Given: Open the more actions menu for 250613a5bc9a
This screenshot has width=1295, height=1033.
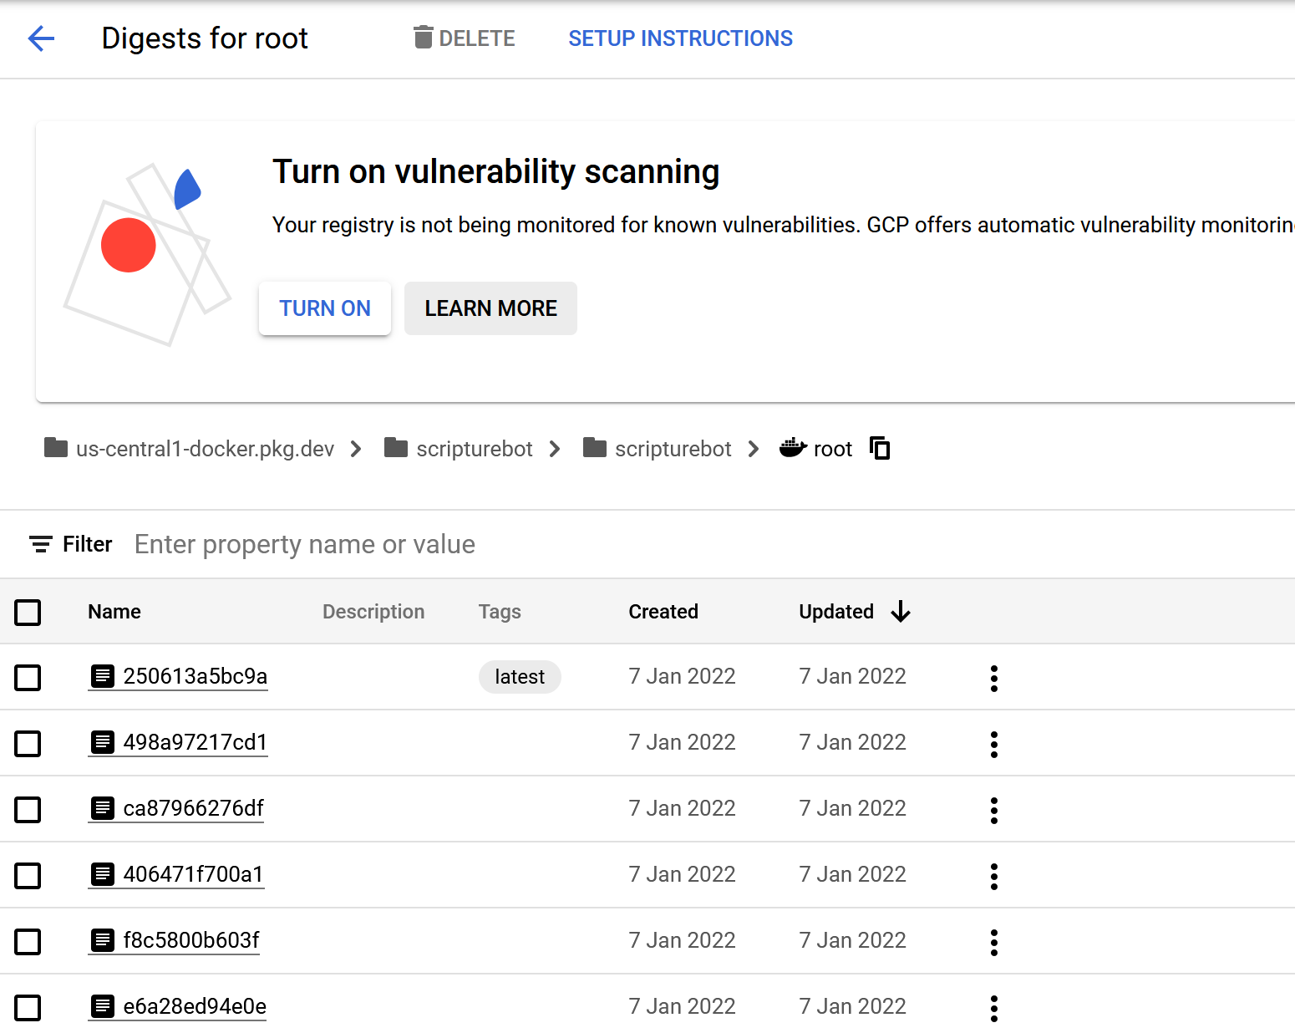Looking at the screenshot, I should point(993,678).
